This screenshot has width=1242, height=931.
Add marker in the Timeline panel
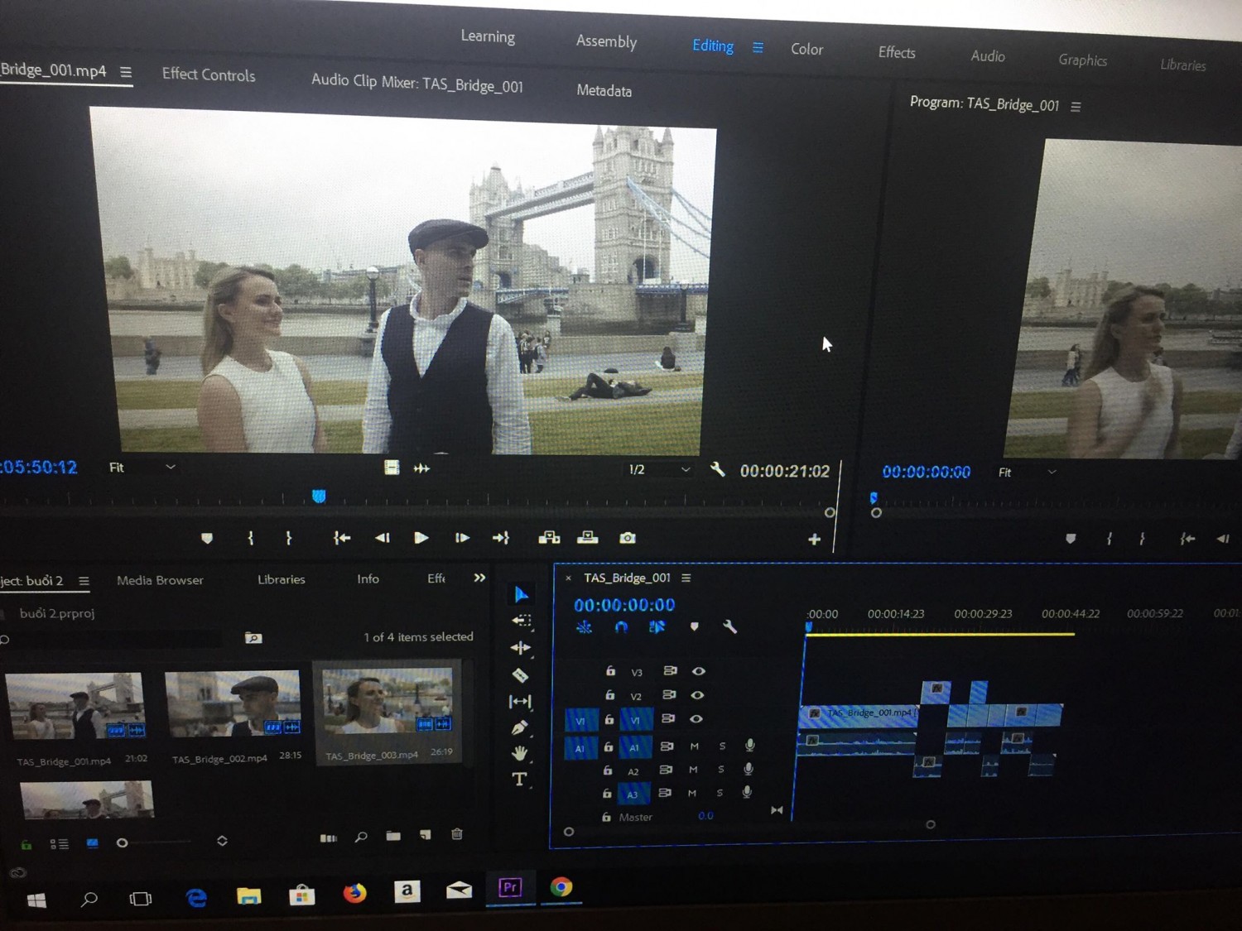tap(694, 626)
